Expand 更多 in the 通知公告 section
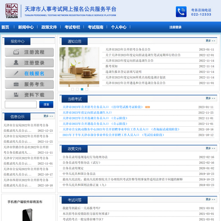The width and height of the screenshot is (221, 221). coord(210,41)
